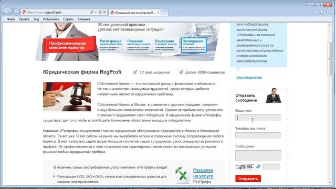
Task: Click the page scrollbar down arrow
Action: point(330,183)
